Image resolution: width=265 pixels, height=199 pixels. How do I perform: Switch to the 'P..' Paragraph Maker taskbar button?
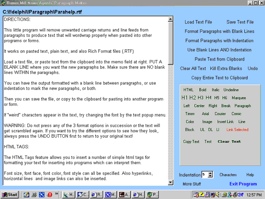coord(152,195)
